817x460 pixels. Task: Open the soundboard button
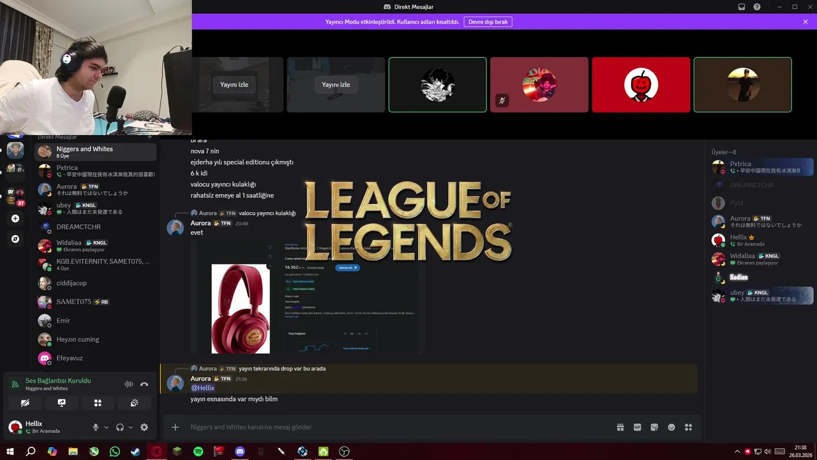click(135, 403)
